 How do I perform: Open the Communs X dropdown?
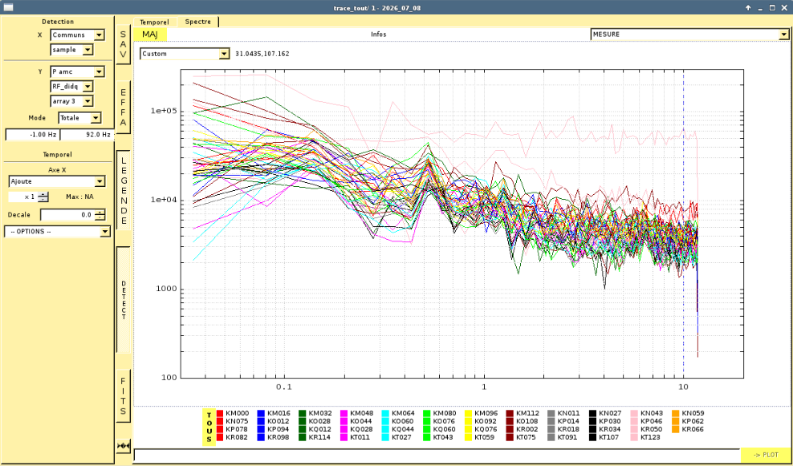[77, 34]
